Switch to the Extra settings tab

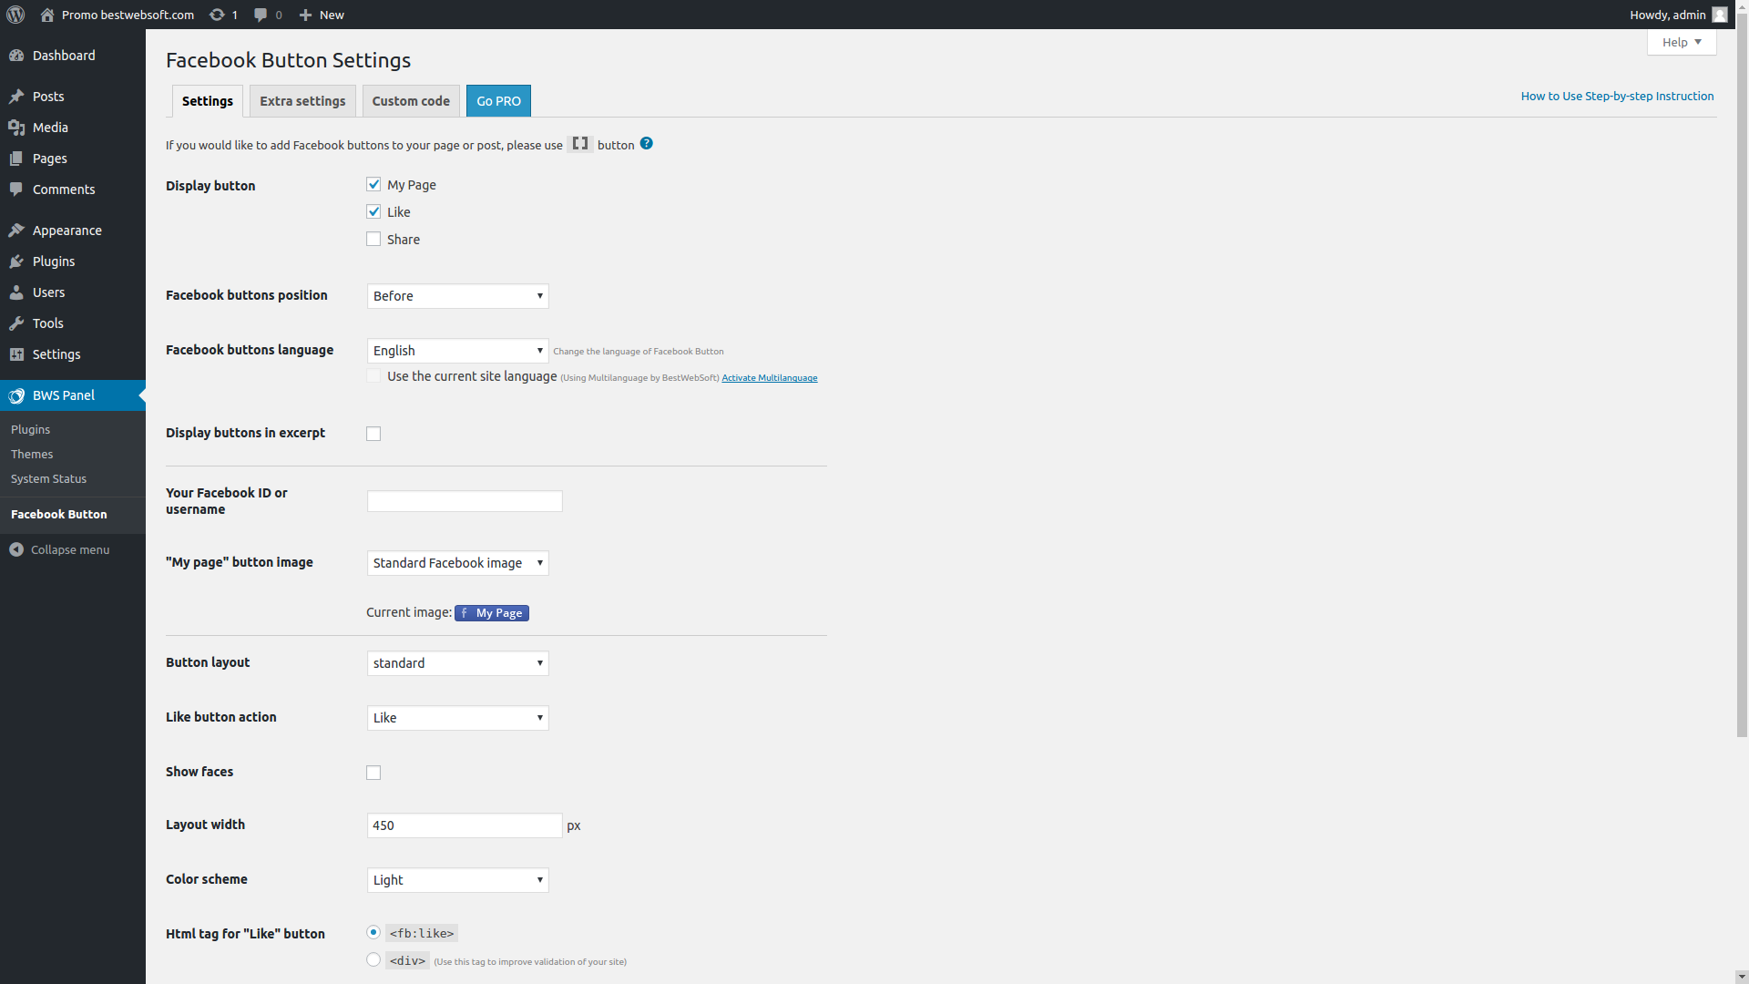pyautogui.click(x=302, y=101)
